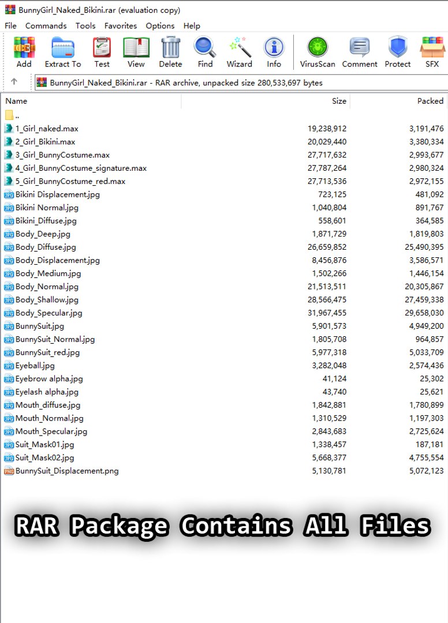Click the Extract To toolbar icon

tap(63, 48)
